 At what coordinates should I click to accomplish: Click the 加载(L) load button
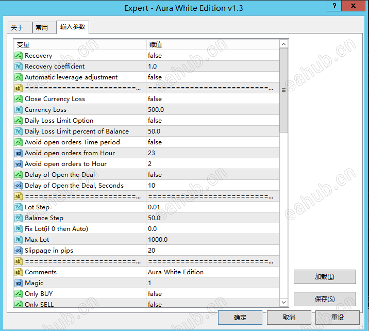click(325, 277)
